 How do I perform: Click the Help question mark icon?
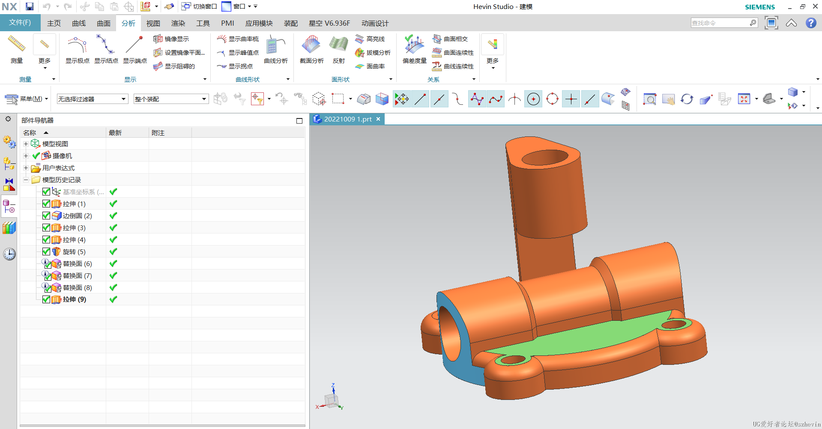click(x=811, y=23)
